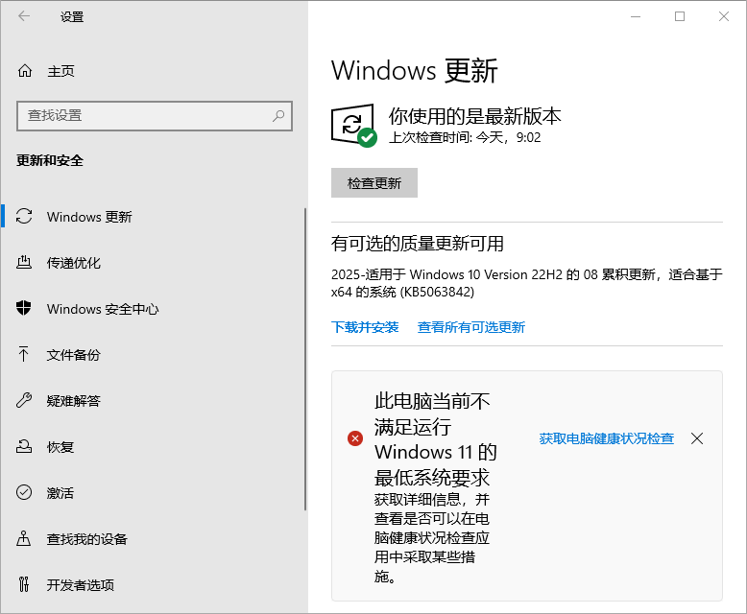The image size is (747, 614).
Task: Click the wrench icon for 疑难解答
Action: coord(24,400)
